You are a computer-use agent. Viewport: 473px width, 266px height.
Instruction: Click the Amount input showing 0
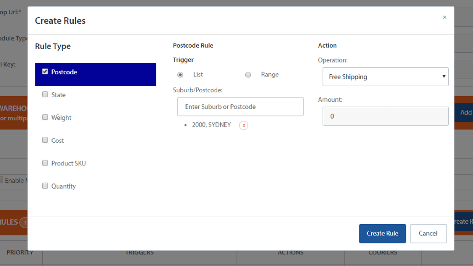tap(385, 116)
